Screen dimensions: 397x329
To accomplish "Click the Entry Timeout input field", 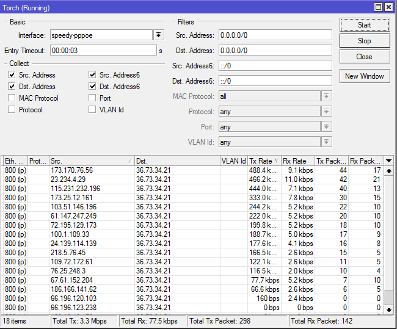I will point(103,51).
